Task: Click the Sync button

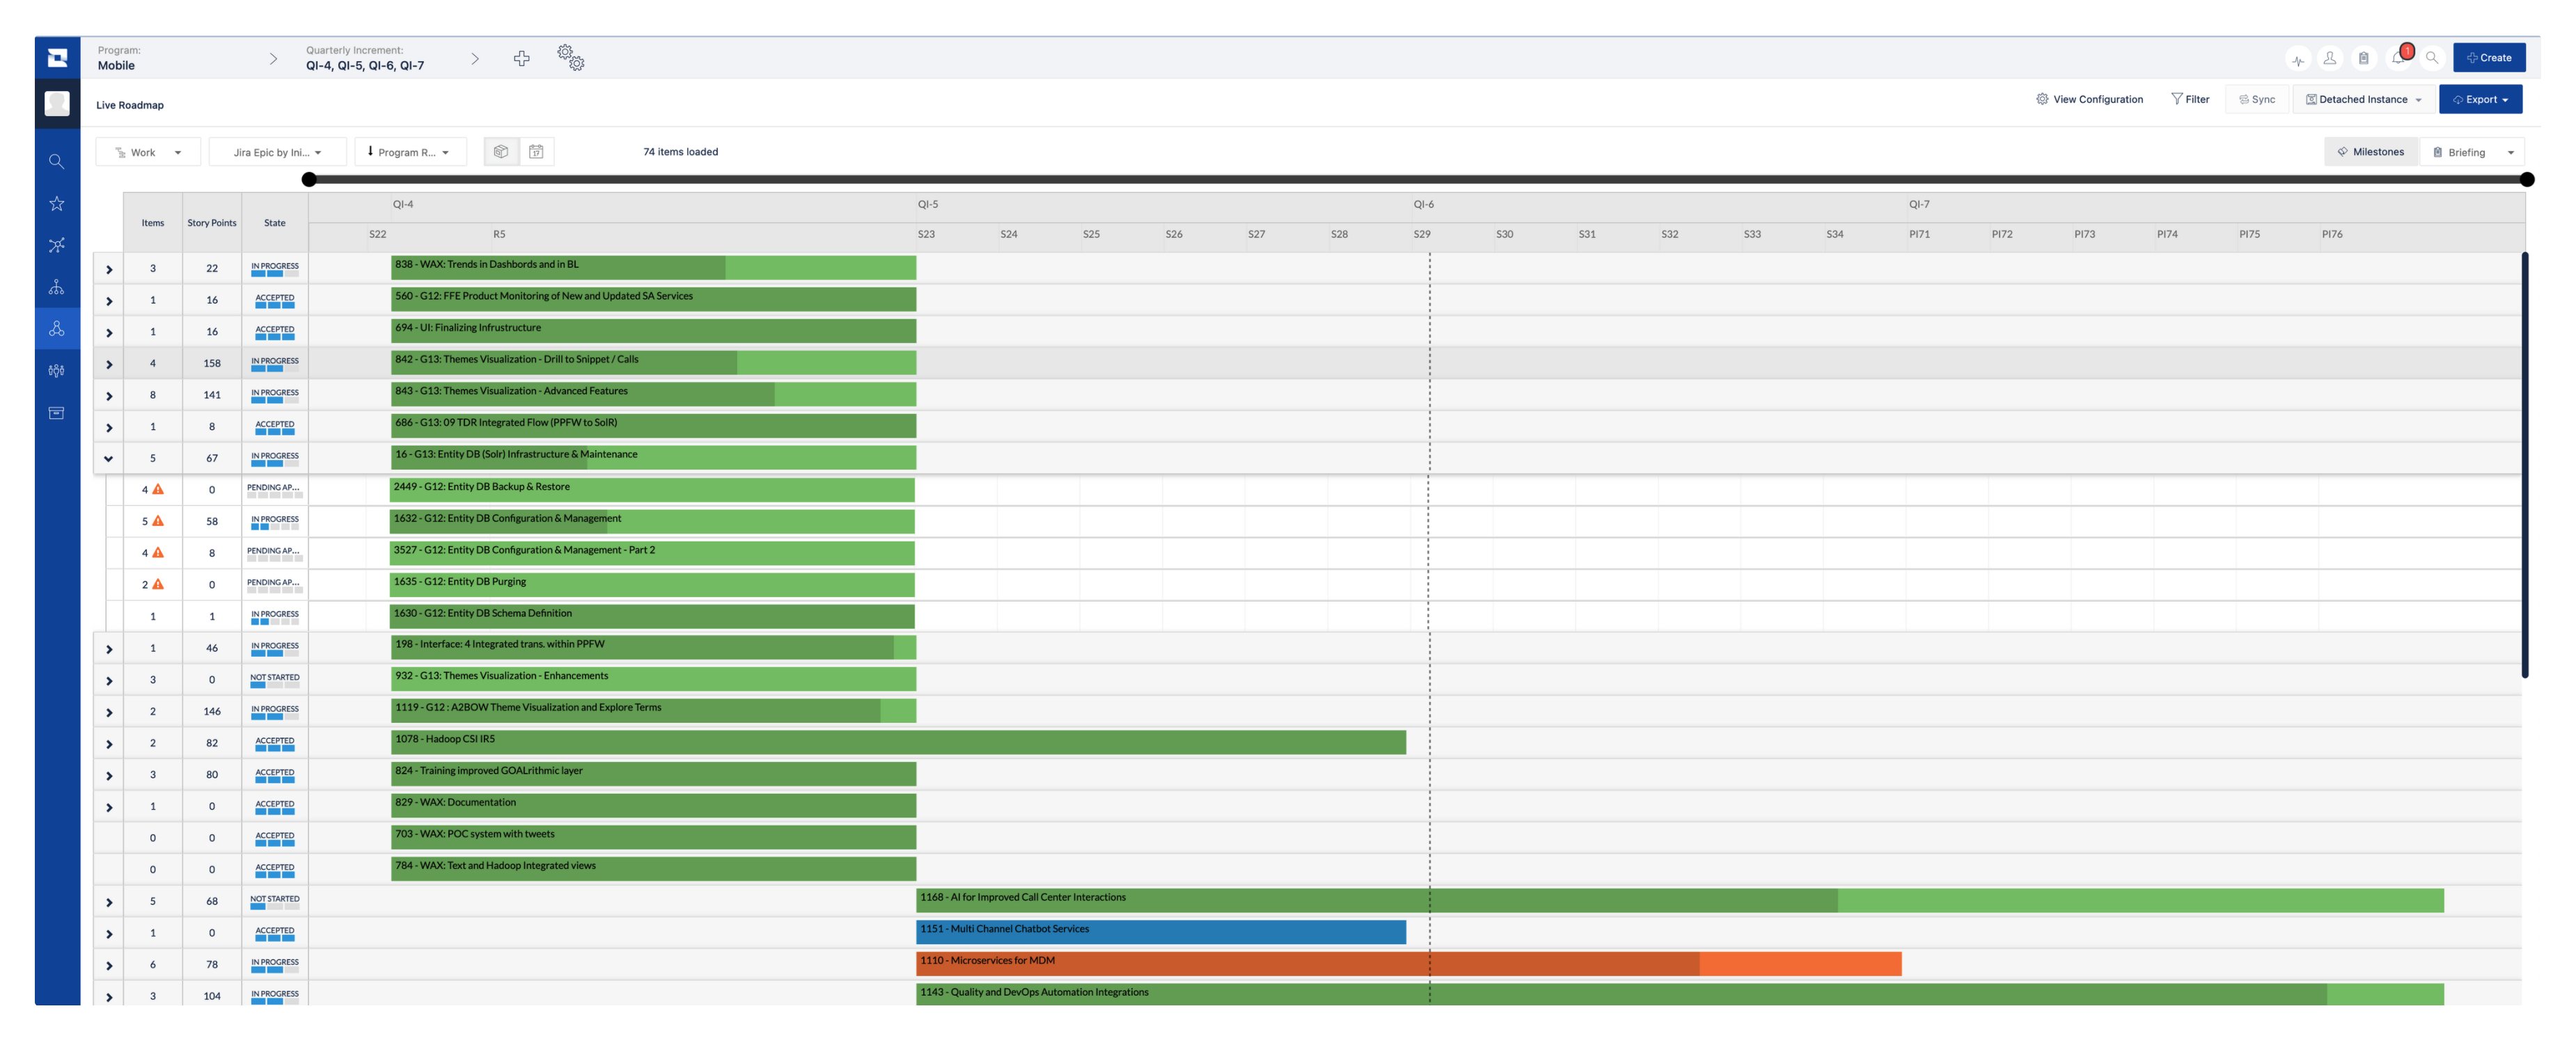Action: click(2257, 100)
